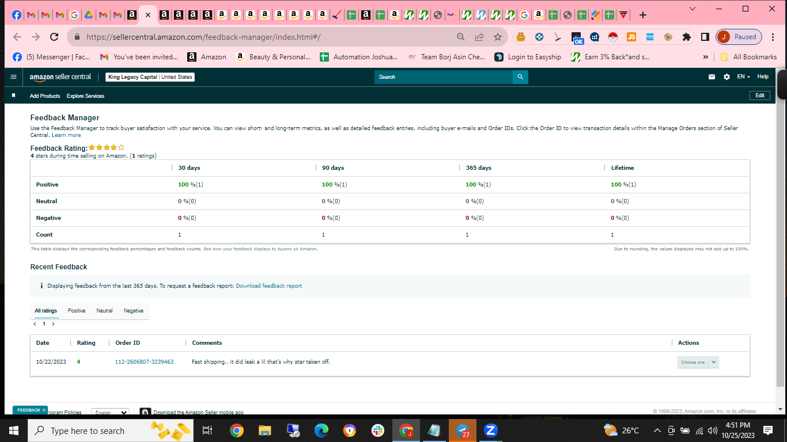Click the Amazon Seller Central logo

click(60, 77)
